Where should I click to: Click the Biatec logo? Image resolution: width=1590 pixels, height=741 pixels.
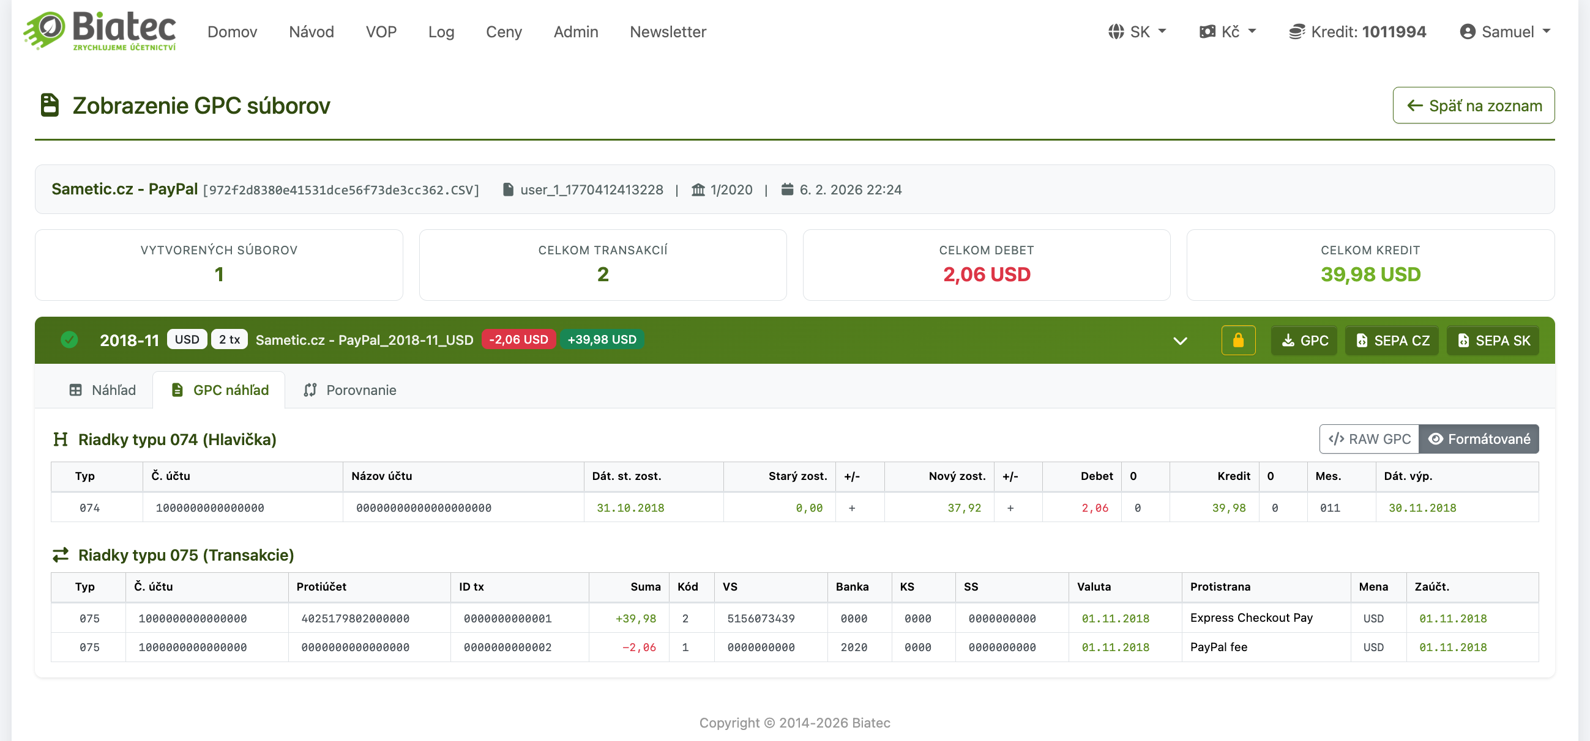100,31
